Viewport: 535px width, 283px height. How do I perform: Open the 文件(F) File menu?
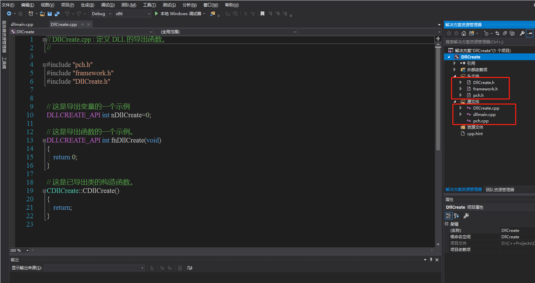click(8, 5)
